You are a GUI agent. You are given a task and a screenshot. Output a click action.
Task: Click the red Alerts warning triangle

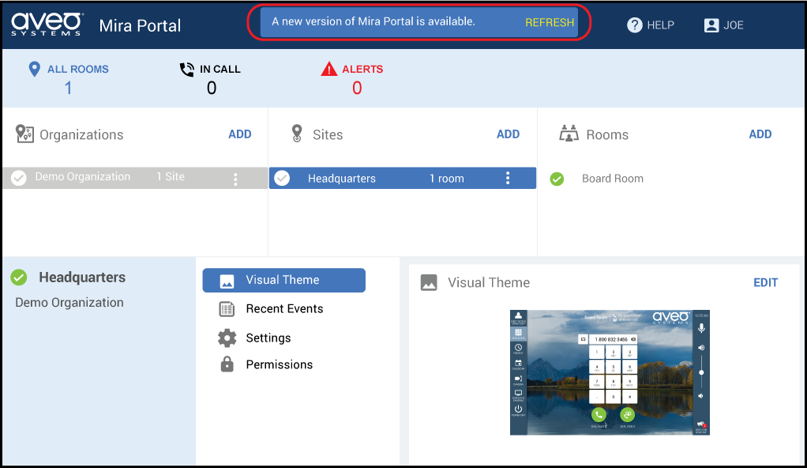(x=328, y=70)
